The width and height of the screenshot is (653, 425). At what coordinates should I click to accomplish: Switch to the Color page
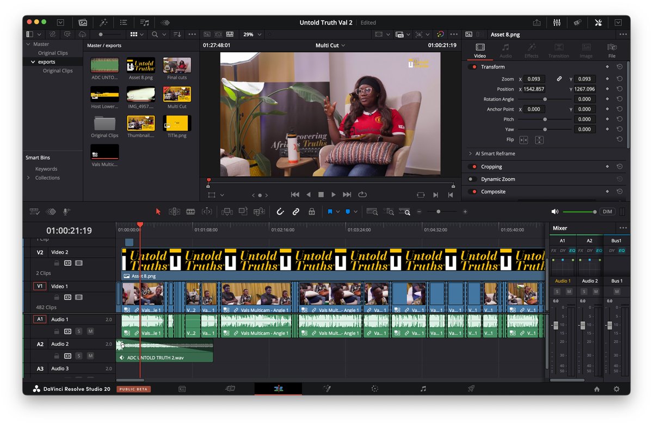(374, 388)
